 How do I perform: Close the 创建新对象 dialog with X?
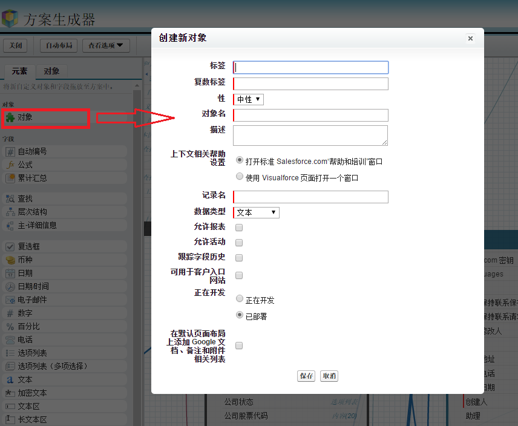click(x=470, y=38)
